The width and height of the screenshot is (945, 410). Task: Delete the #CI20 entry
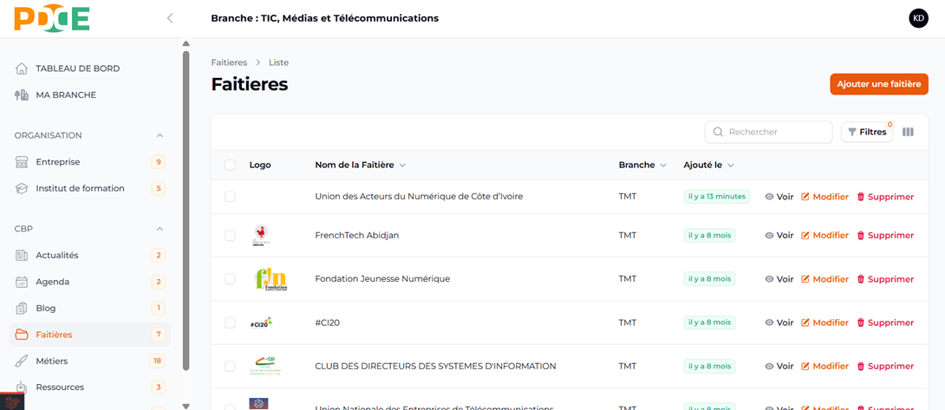[885, 322]
